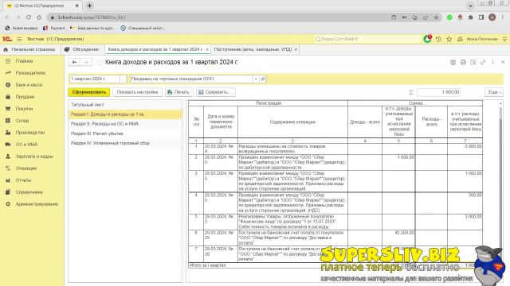This screenshot has width=510, height=286.
Task: Bookmark this page with the browser star icon
Action: point(436,17)
